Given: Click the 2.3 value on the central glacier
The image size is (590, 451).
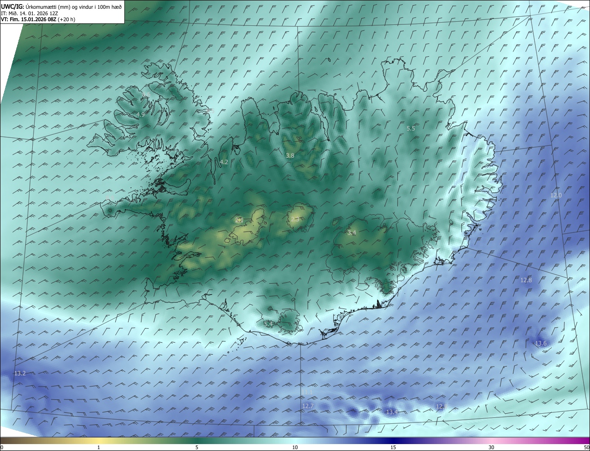Looking at the screenshot, I should (x=295, y=219).
